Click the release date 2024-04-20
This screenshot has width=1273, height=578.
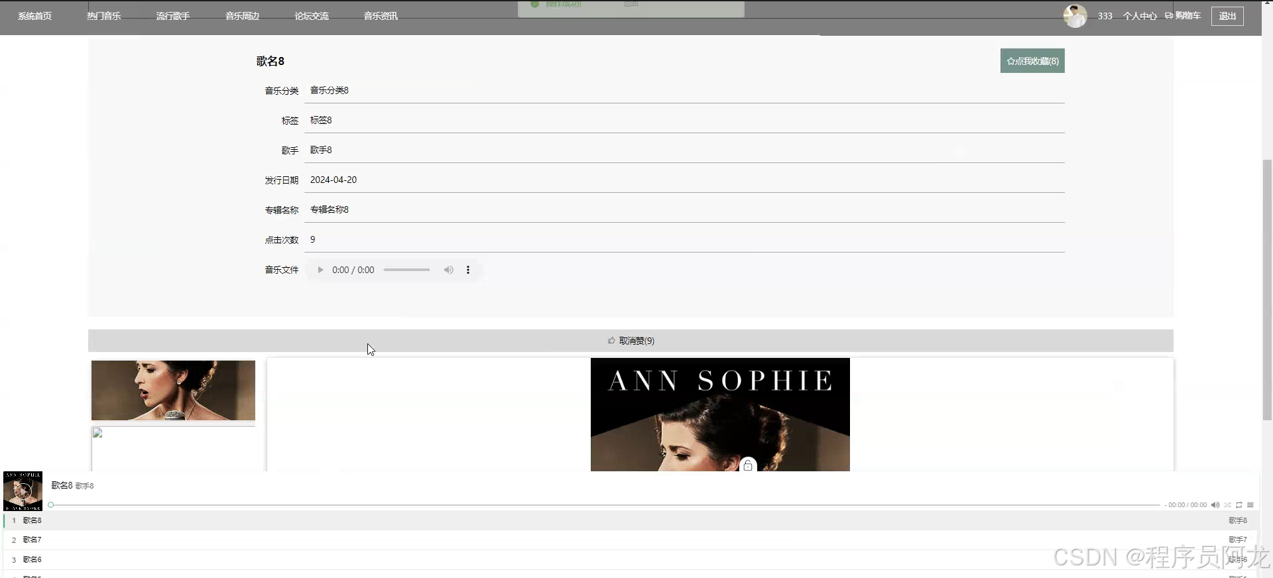[x=333, y=180]
